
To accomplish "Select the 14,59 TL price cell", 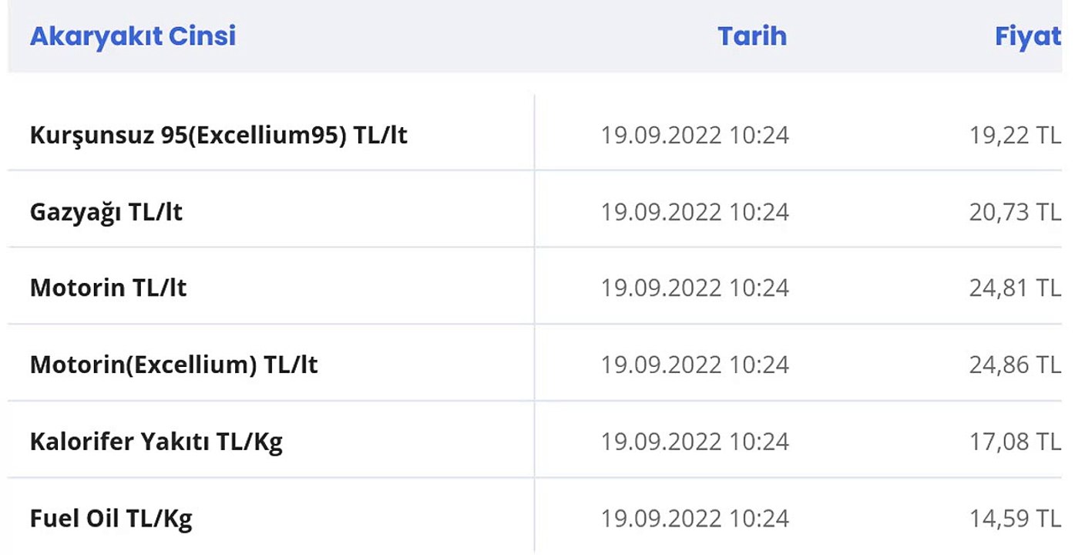I will click(1015, 518).
